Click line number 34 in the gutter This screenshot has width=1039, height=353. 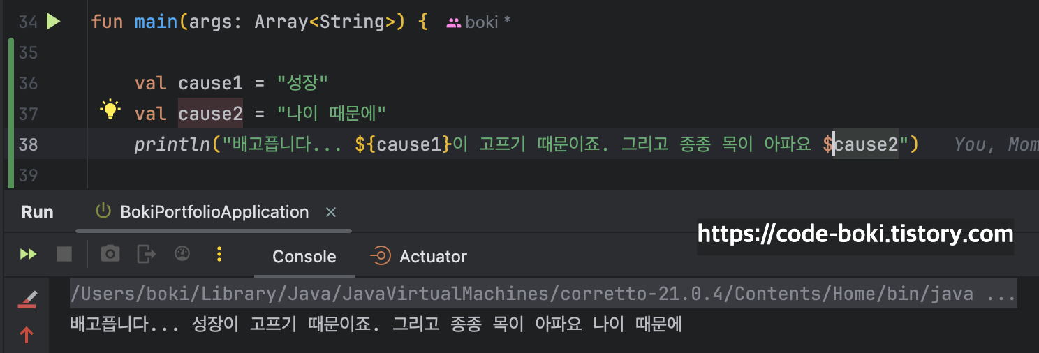click(x=29, y=22)
